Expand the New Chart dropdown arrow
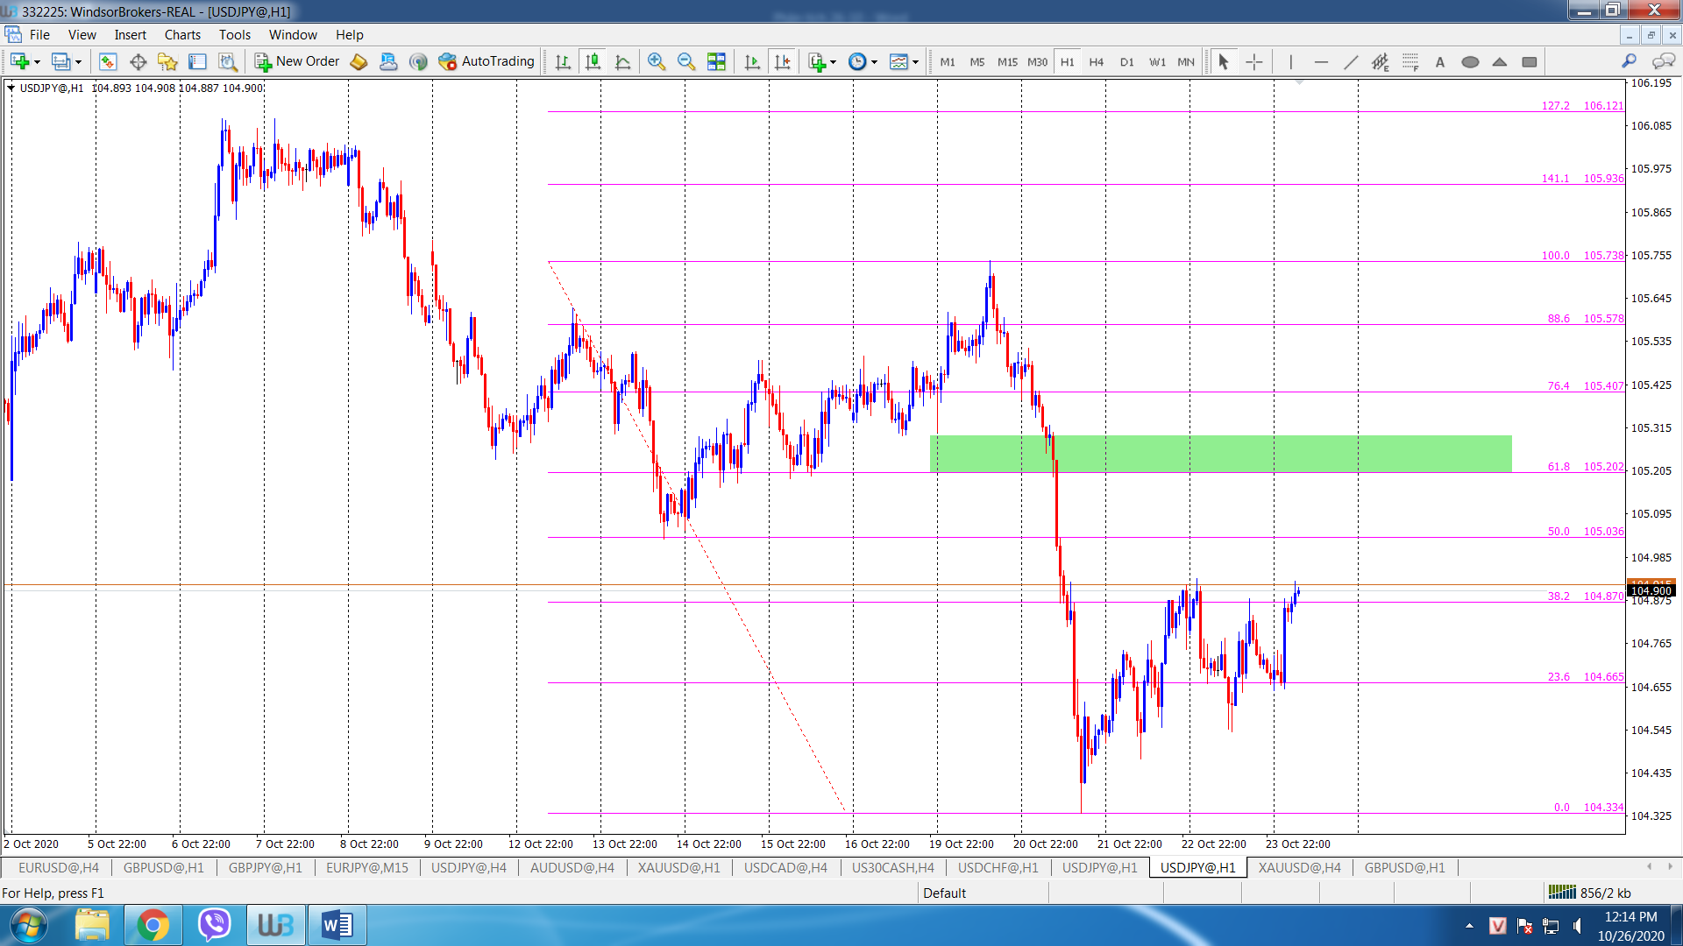The image size is (1683, 946). click(37, 62)
